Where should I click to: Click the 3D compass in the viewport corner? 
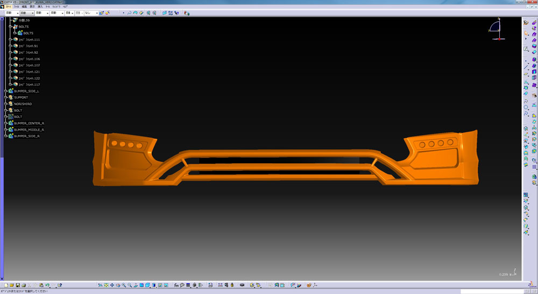(x=497, y=29)
